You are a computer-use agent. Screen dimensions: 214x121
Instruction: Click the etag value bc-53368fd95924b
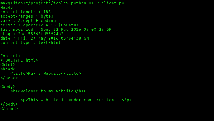(x=41, y=34)
